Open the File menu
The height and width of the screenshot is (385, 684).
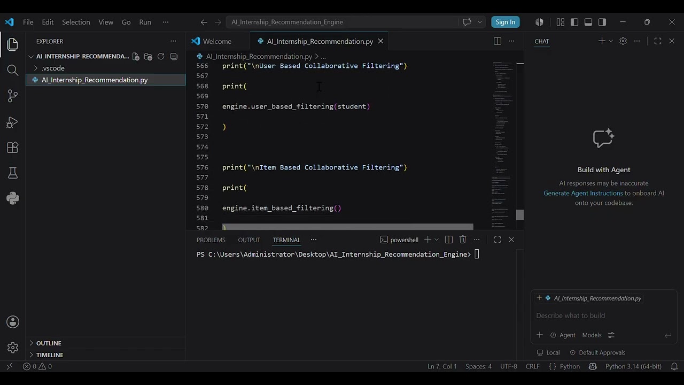pyautogui.click(x=28, y=22)
